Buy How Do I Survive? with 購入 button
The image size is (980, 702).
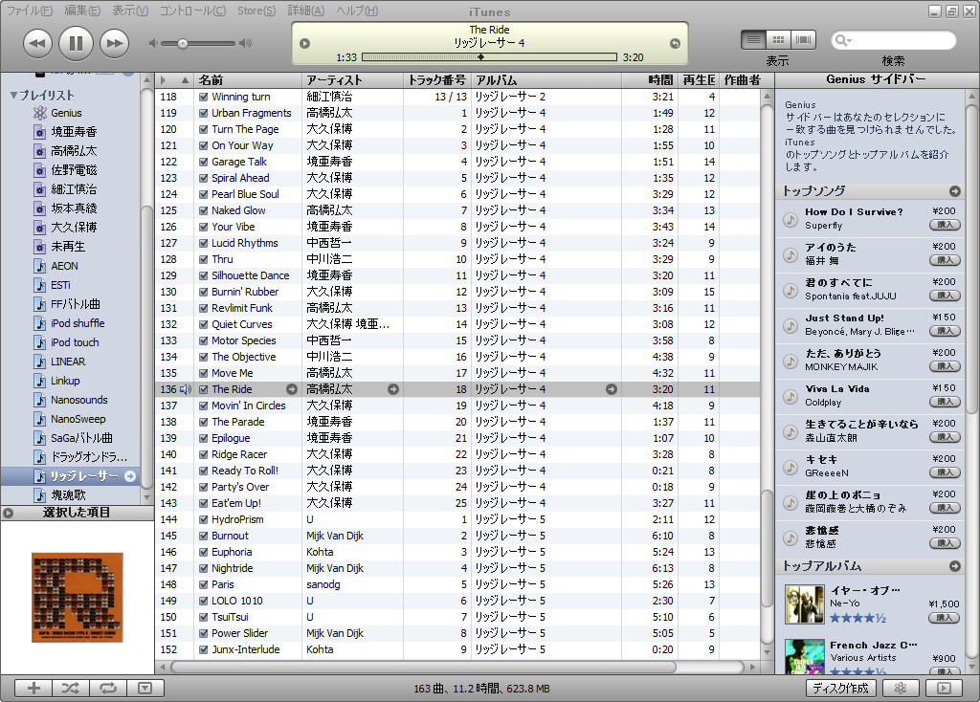tap(945, 225)
